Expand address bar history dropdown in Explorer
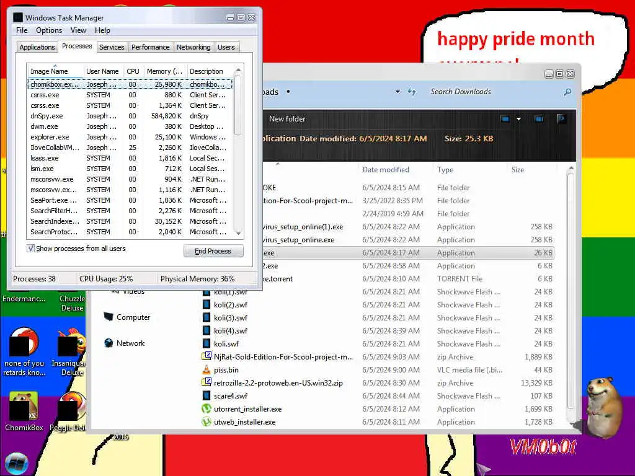 [x=397, y=92]
